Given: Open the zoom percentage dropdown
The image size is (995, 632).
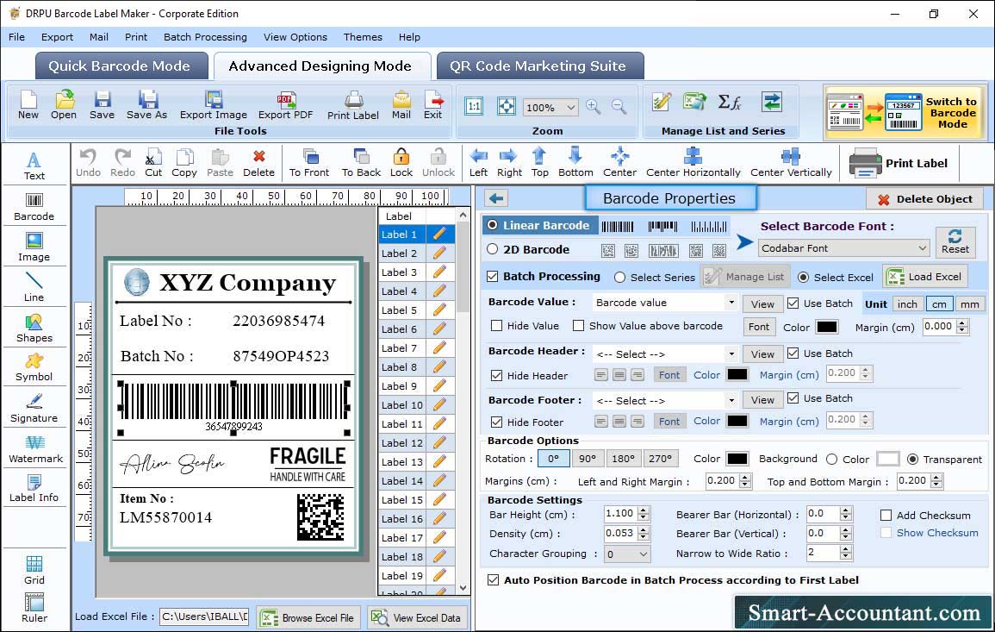Looking at the screenshot, I should pyautogui.click(x=570, y=107).
